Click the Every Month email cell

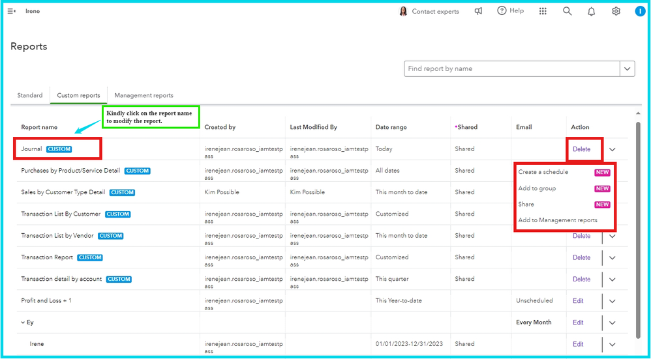534,322
